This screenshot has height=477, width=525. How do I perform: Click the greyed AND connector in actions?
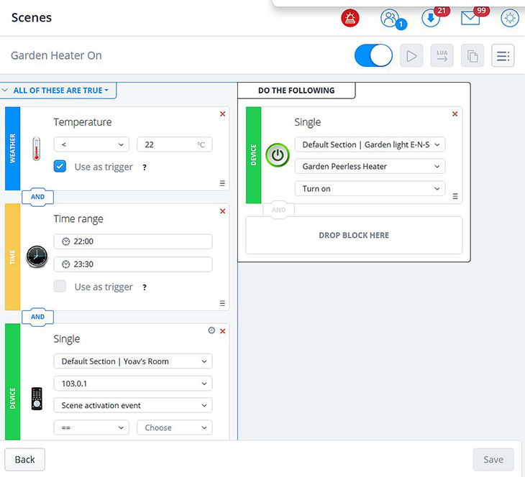pyautogui.click(x=278, y=210)
